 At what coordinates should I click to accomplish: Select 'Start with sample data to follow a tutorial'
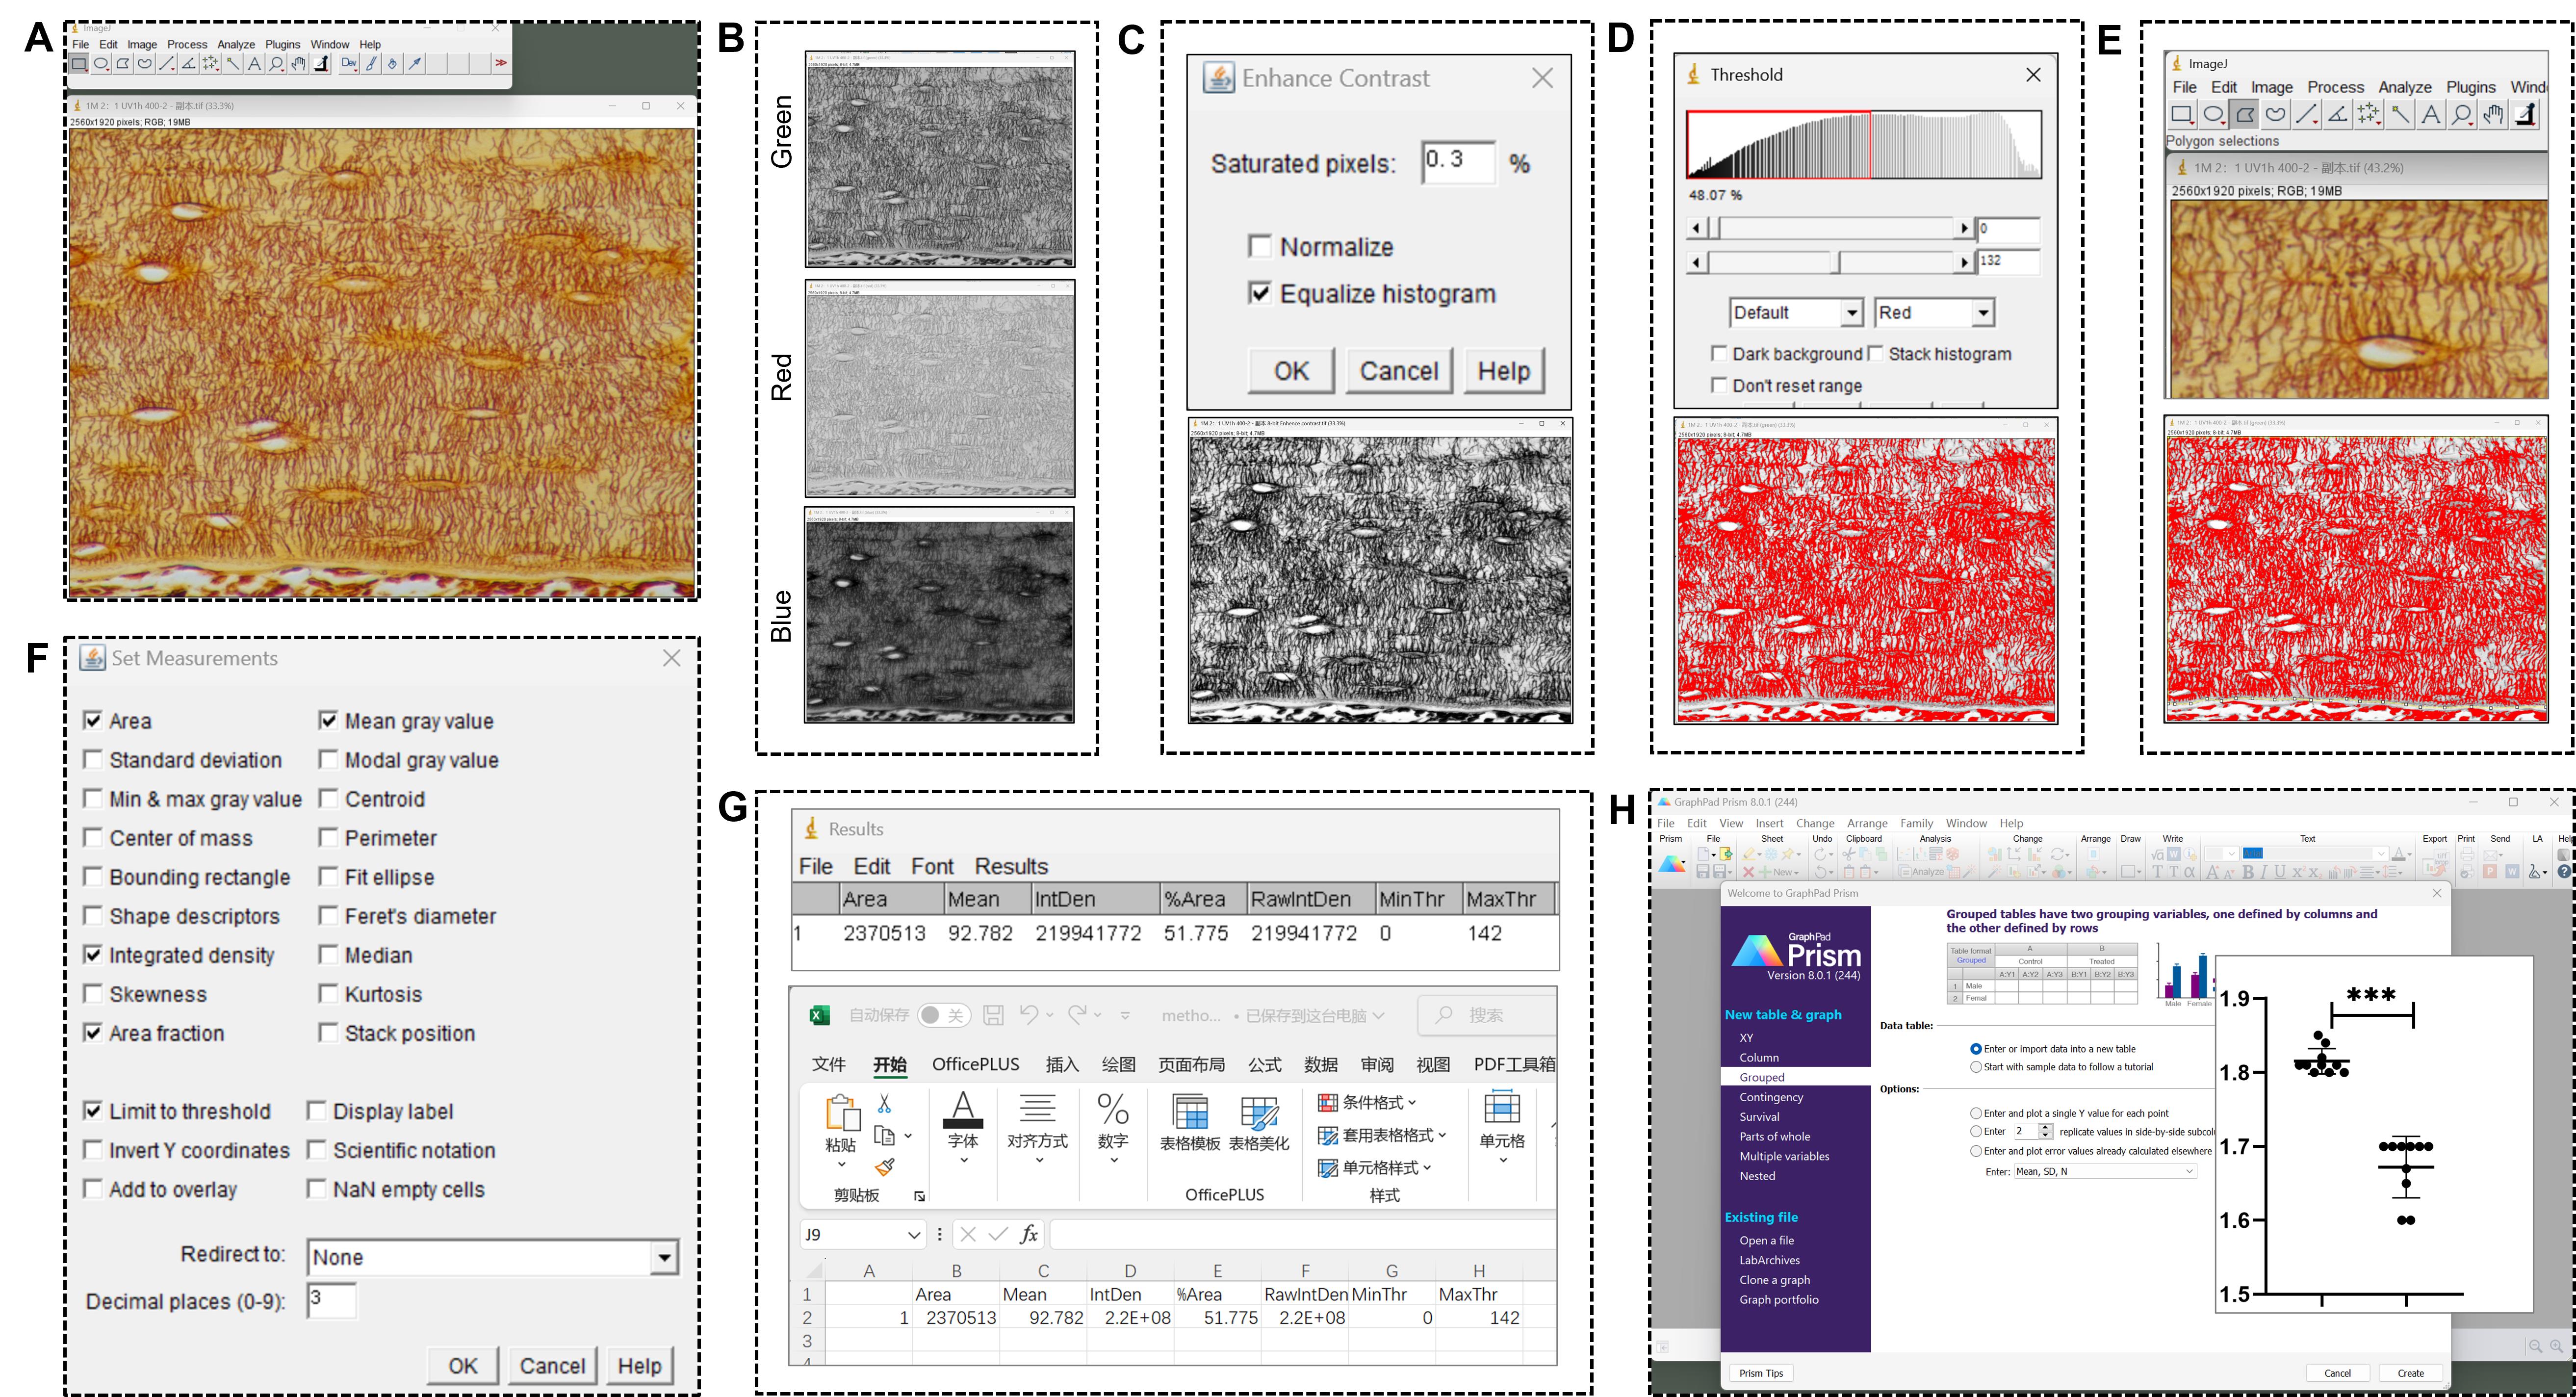[1975, 1067]
